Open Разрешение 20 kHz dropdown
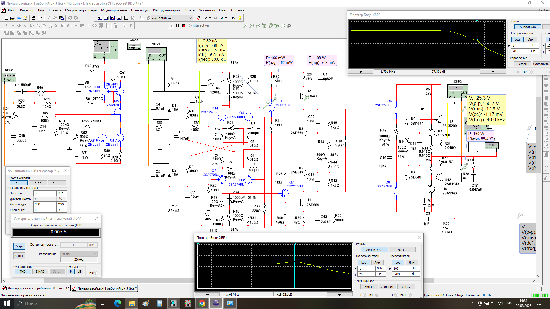 [x=79, y=254]
